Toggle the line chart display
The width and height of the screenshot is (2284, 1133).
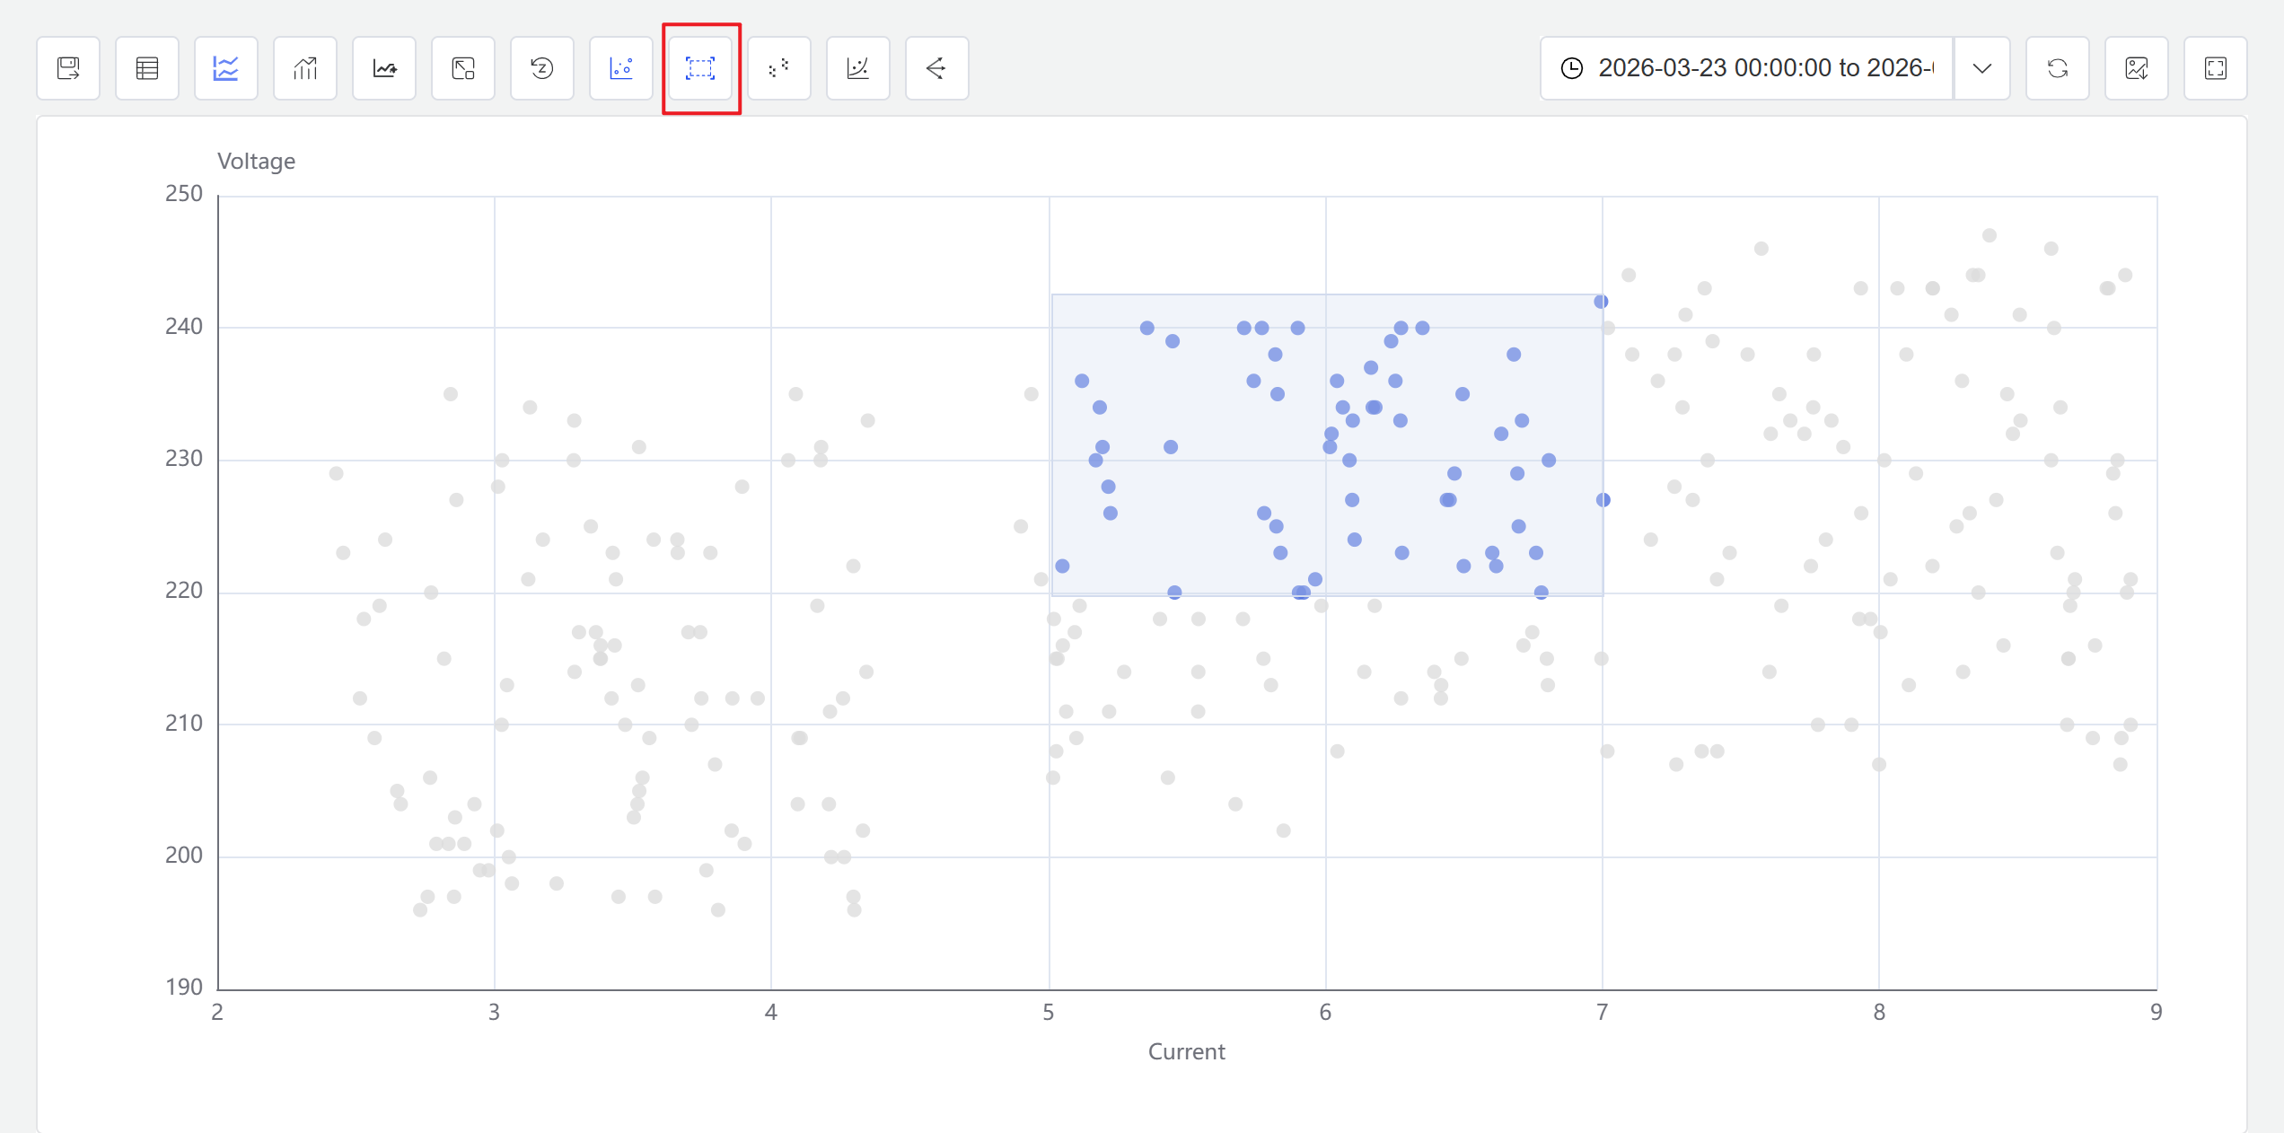[226, 67]
